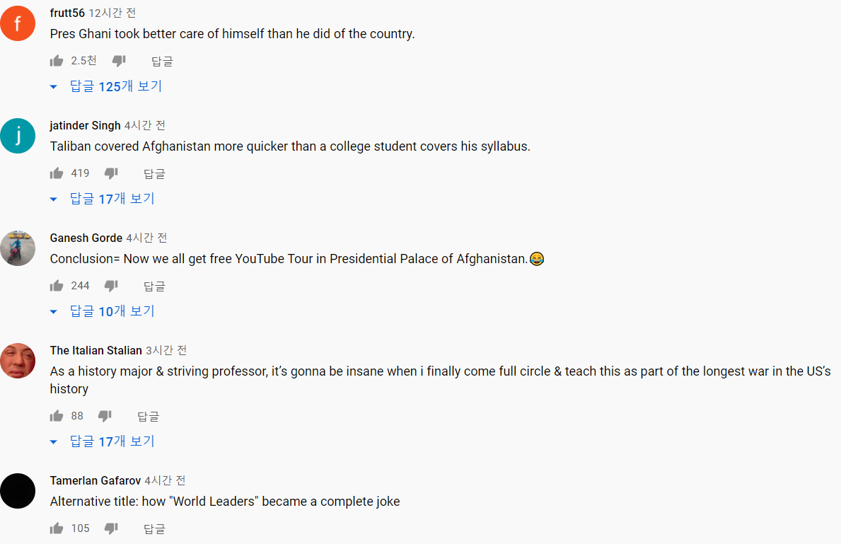The height and width of the screenshot is (544, 841).
Task: Expand 17 replies under jatinder Singh's comment
Action: click(103, 199)
